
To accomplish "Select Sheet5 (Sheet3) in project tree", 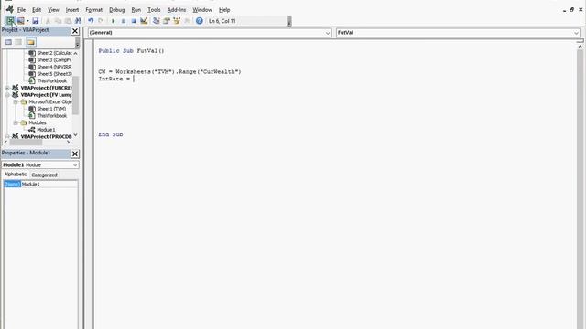I will [50, 74].
